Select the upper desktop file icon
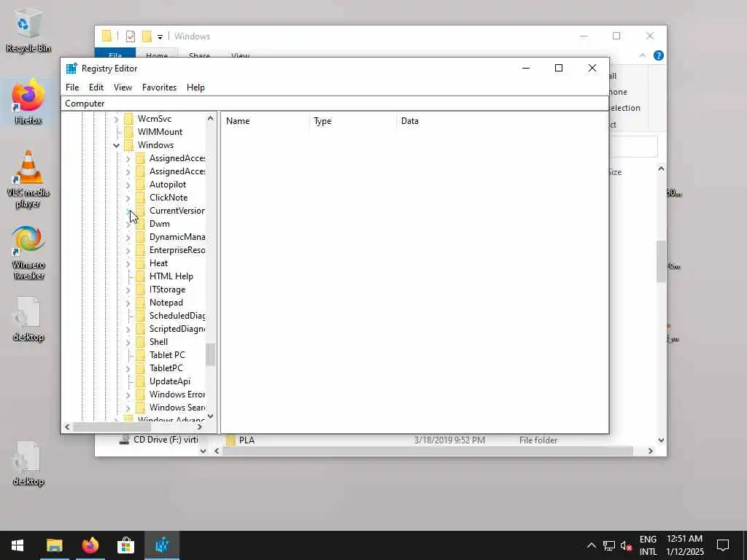The width and height of the screenshot is (747, 560). [x=28, y=319]
